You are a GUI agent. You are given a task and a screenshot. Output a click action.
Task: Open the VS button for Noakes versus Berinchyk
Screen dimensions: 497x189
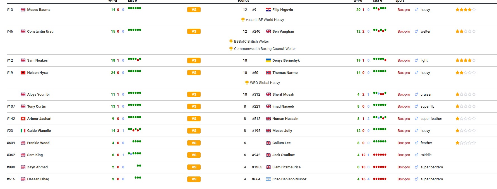point(194,60)
